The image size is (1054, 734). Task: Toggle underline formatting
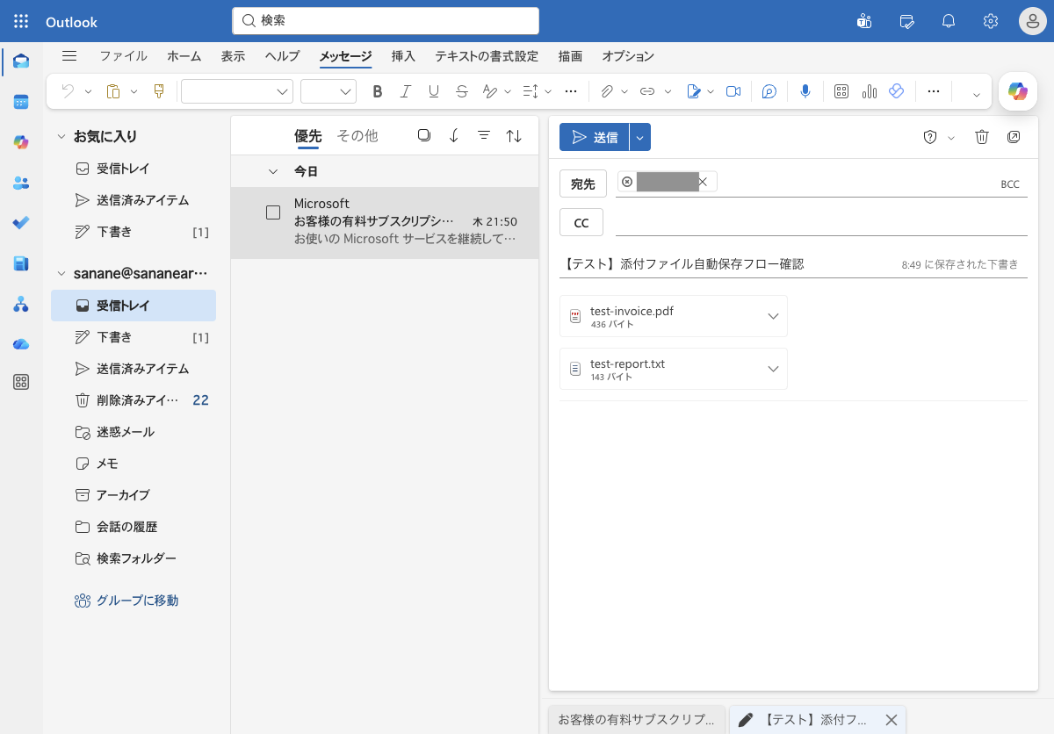click(434, 91)
